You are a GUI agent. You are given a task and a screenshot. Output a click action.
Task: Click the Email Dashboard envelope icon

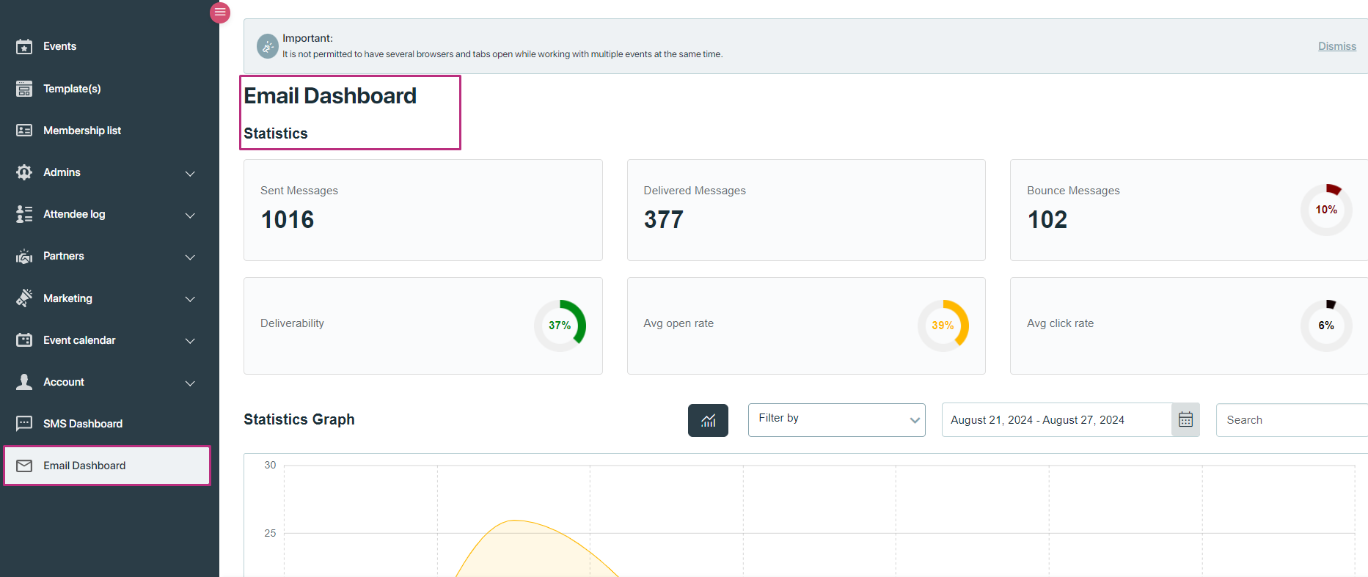coord(24,466)
